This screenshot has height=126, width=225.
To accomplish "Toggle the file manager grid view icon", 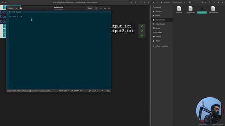I will [x=202, y=2].
